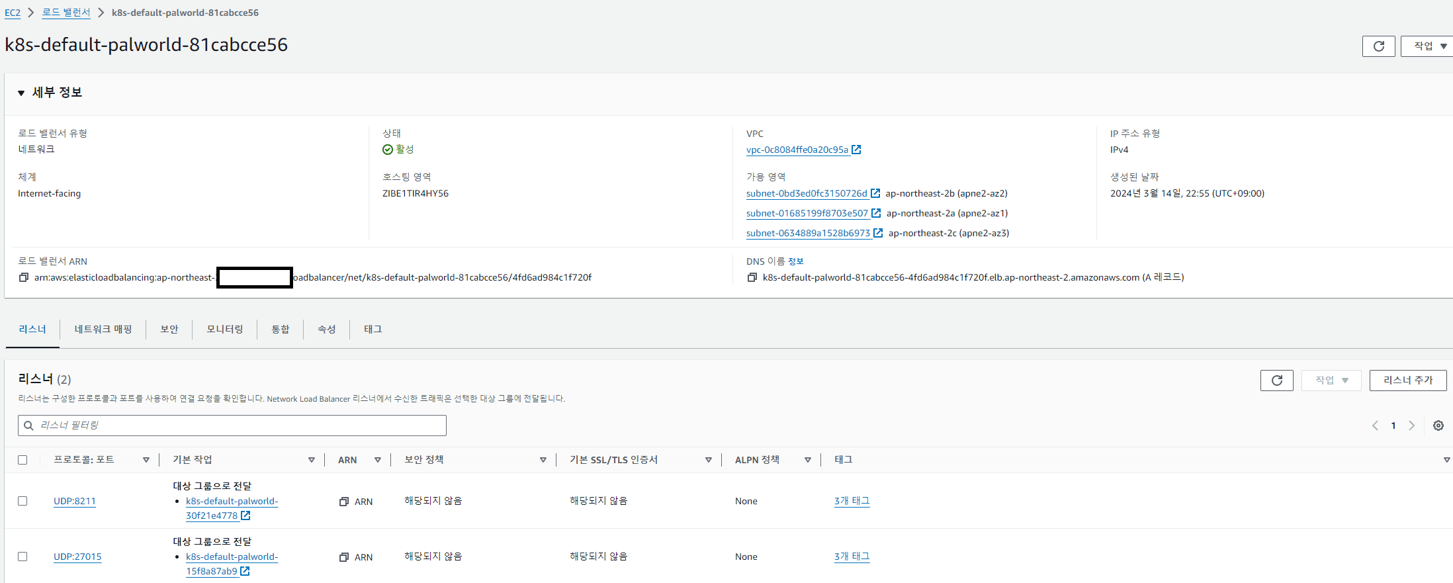1453x583 pixels.
Task: Copy ARN of UDP:8211 listener
Action: [x=344, y=502]
